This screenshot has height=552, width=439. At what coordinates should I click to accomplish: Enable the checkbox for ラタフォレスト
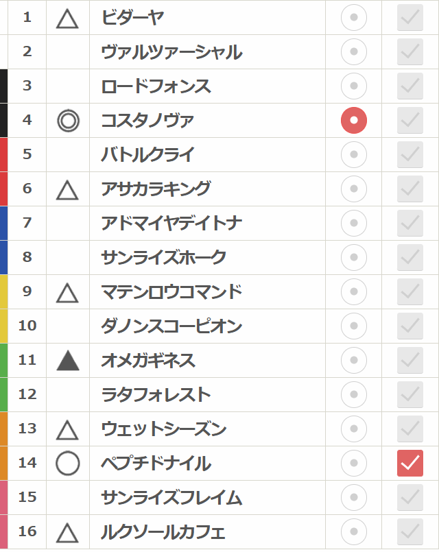(x=410, y=395)
